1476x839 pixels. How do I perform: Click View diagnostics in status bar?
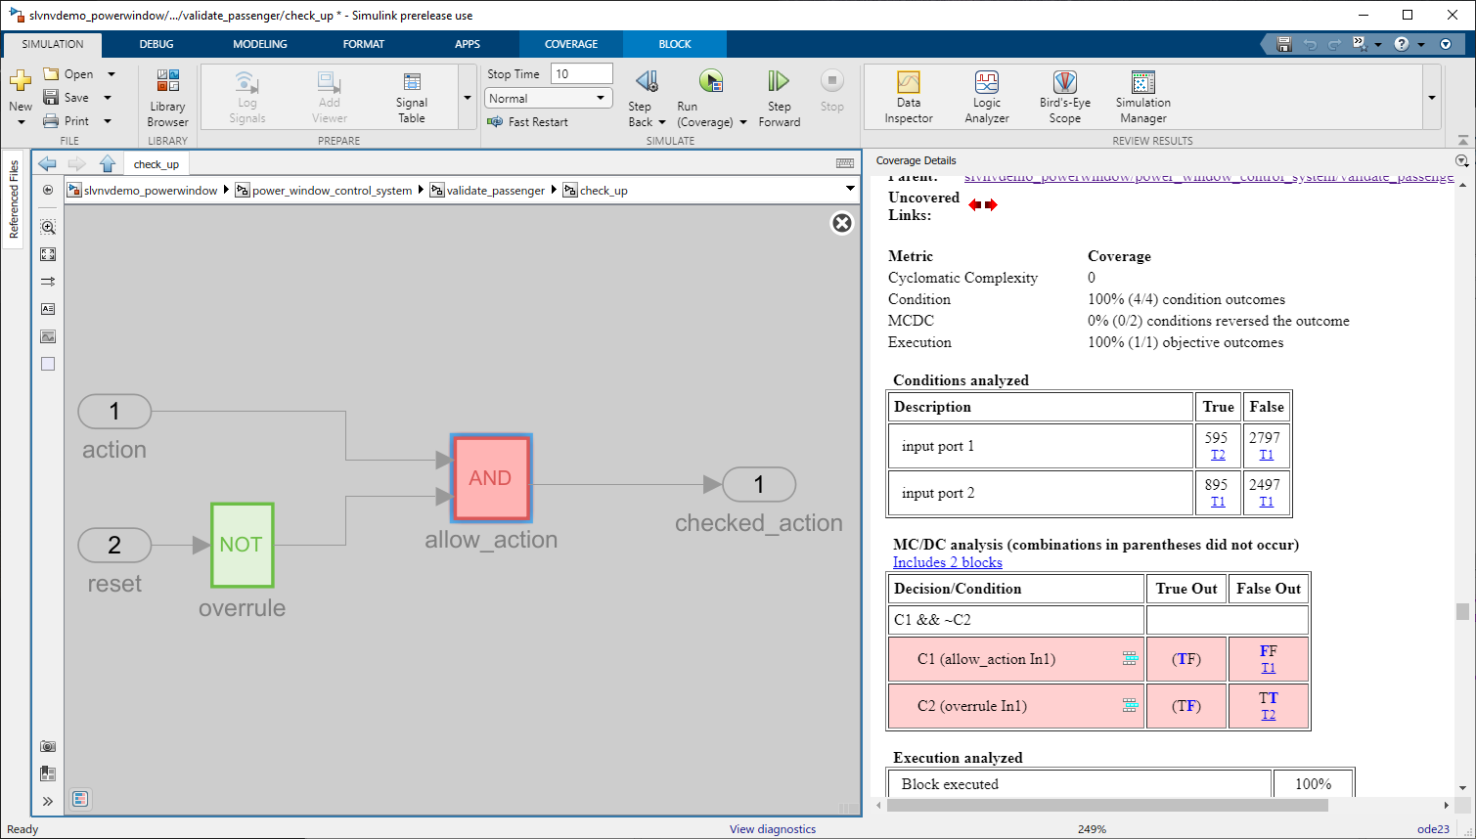pyautogui.click(x=772, y=829)
